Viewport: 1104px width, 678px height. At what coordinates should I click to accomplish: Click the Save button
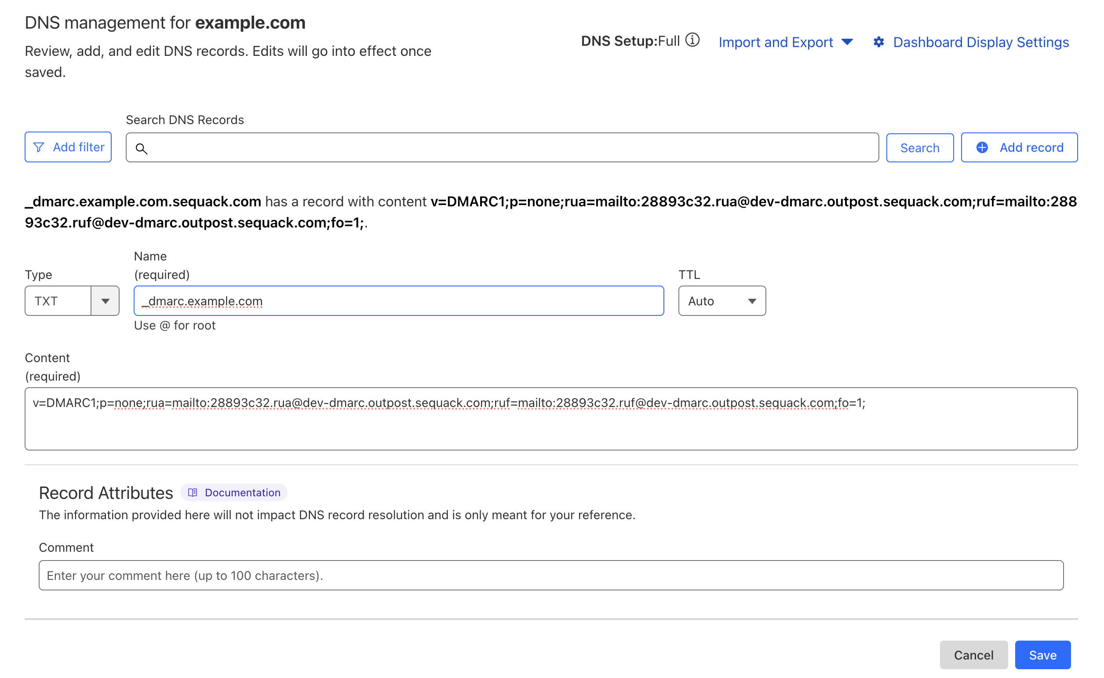[x=1042, y=655]
